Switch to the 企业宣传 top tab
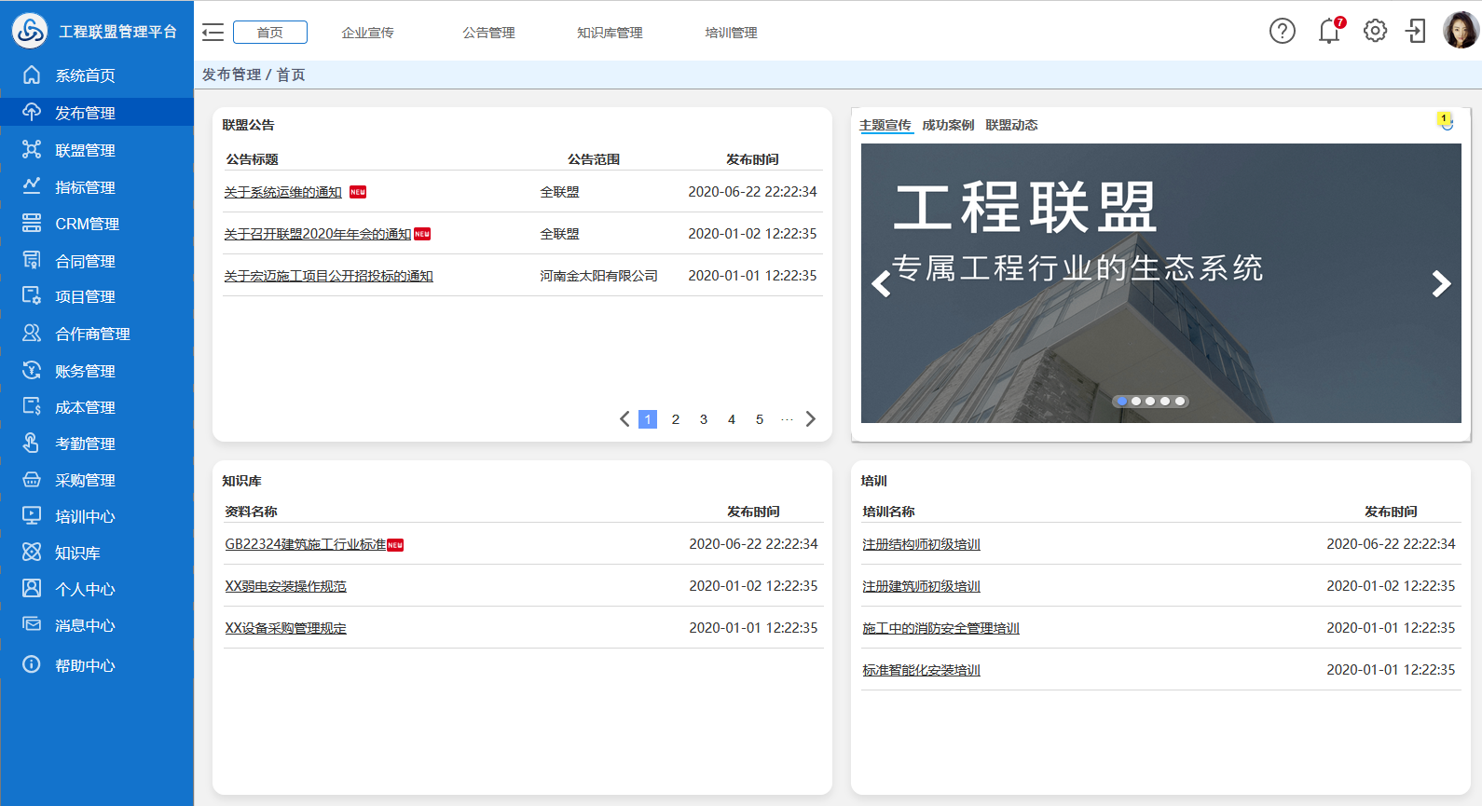The height and width of the screenshot is (806, 1482). pyautogui.click(x=367, y=33)
